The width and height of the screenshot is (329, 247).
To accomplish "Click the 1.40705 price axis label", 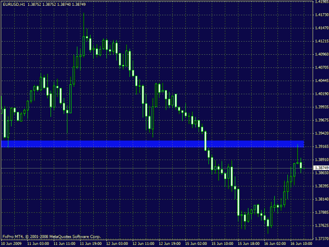I will [322, 67].
